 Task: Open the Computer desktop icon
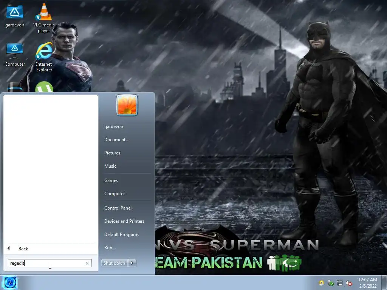[15, 55]
